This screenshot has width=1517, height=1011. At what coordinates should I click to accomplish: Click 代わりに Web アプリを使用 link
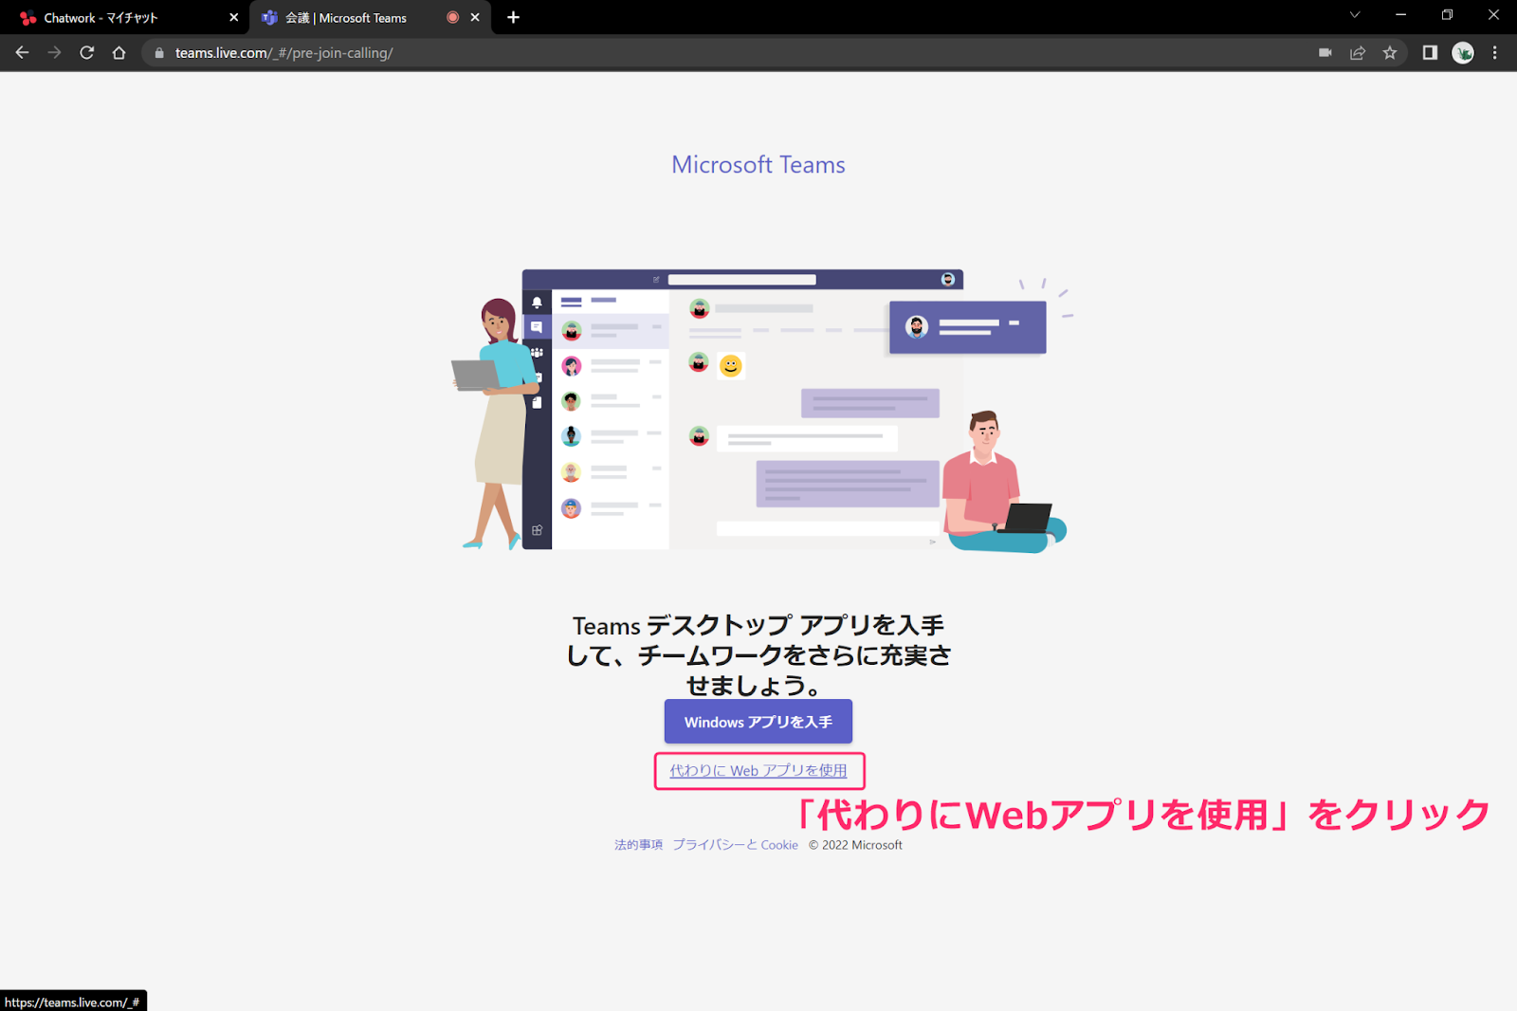[758, 771]
